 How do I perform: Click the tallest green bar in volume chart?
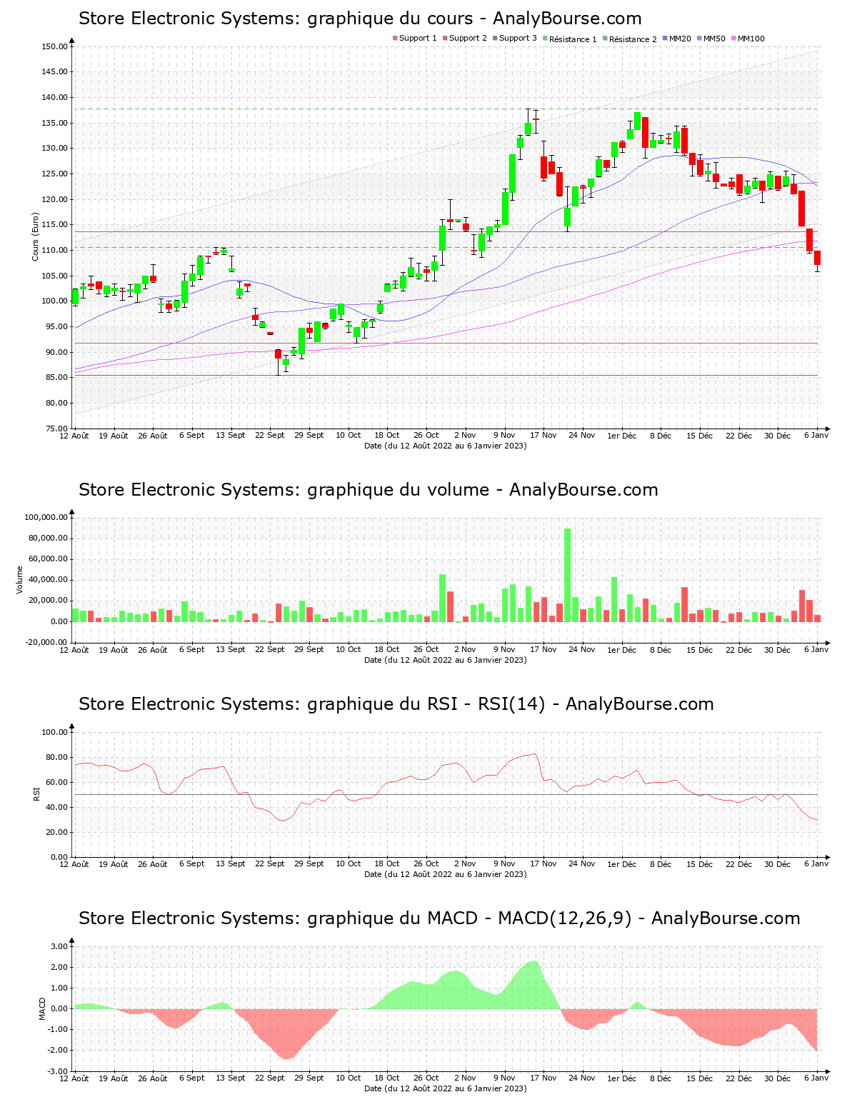[x=568, y=575]
